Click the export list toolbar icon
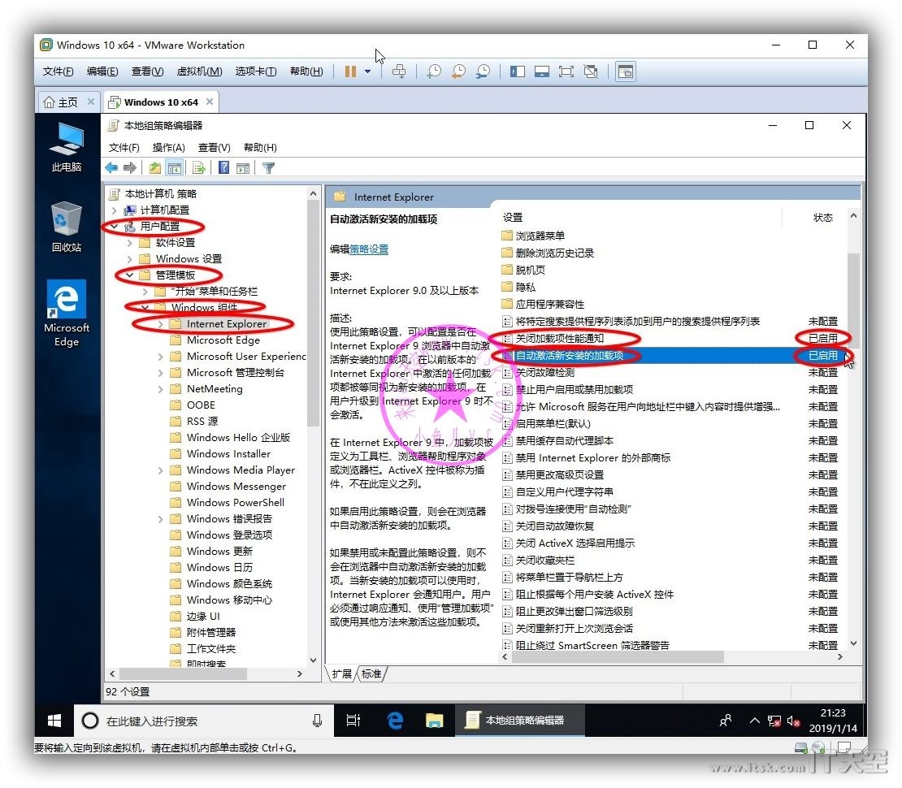 tap(199, 168)
